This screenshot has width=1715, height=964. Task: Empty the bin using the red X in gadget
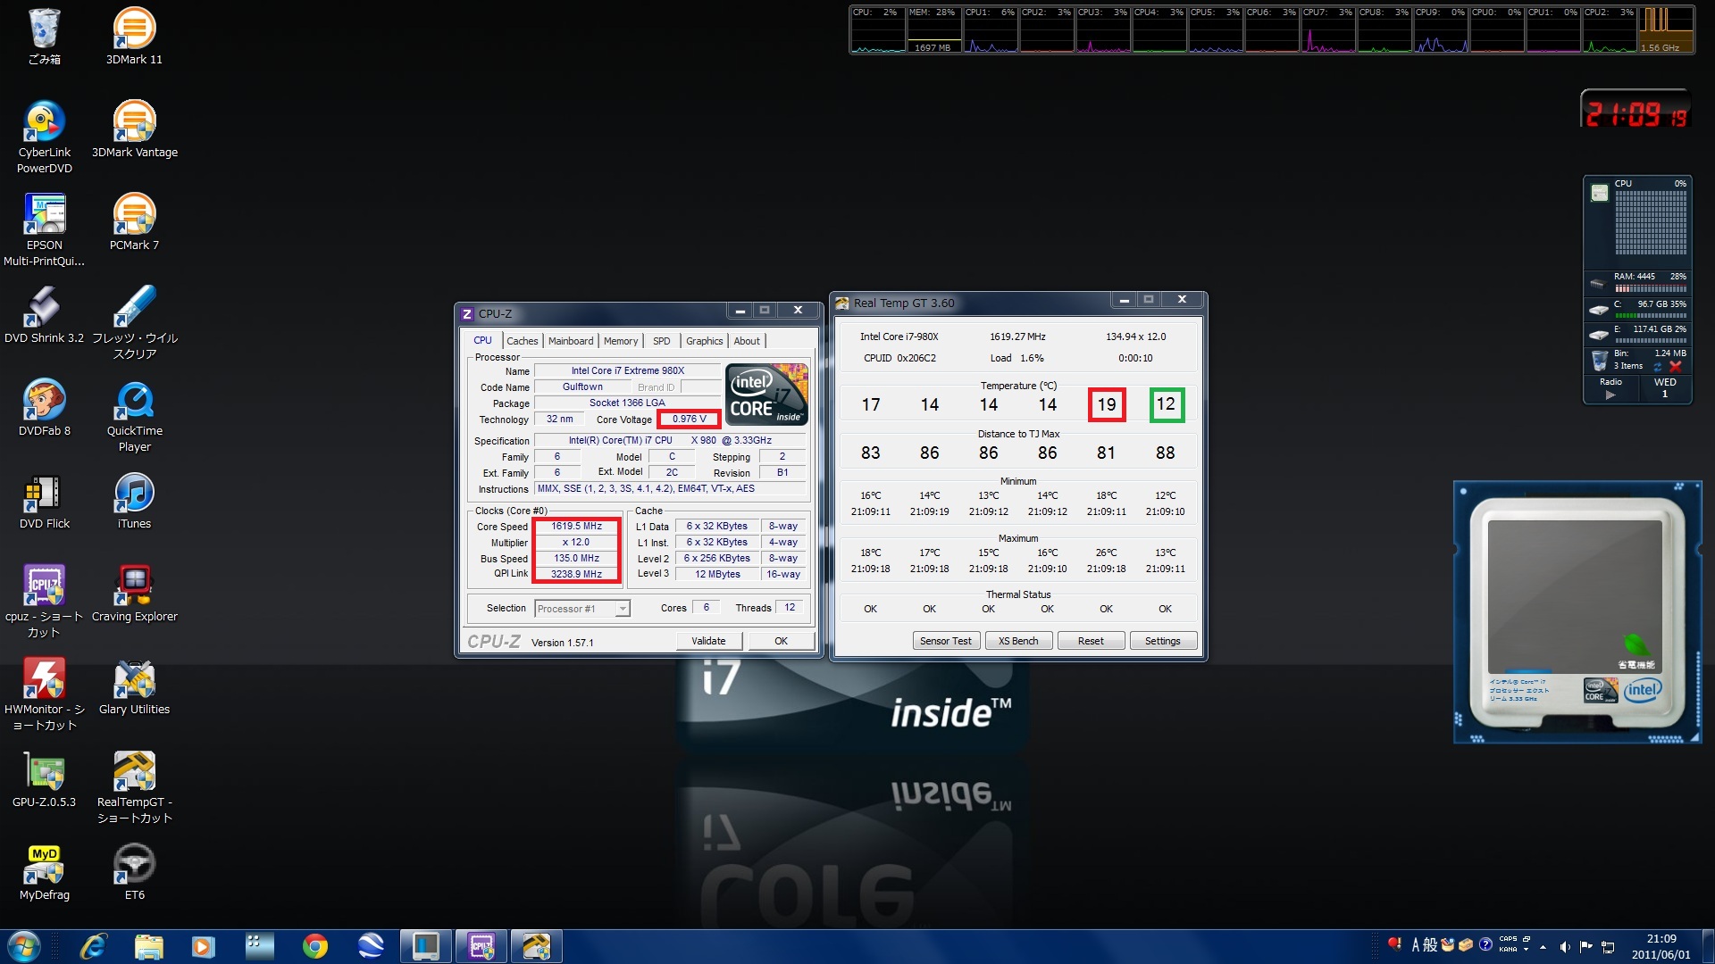tap(1675, 366)
